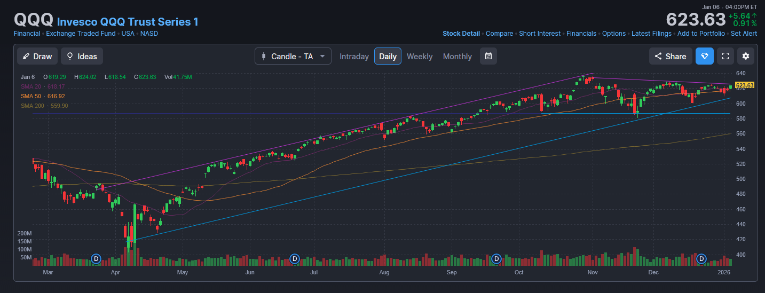
Task: Click the dividend marker near April
Action: pyautogui.click(x=96, y=259)
